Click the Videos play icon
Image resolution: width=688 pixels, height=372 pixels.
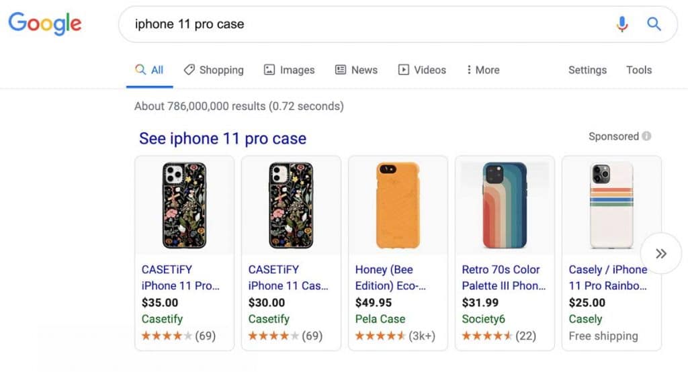pos(404,70)
